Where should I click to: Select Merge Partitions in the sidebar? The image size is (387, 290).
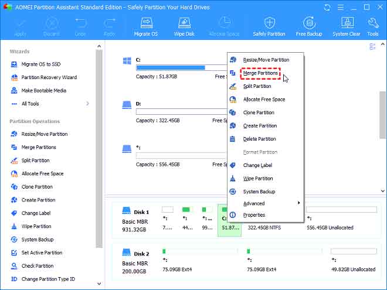click(x=33, y=147)
